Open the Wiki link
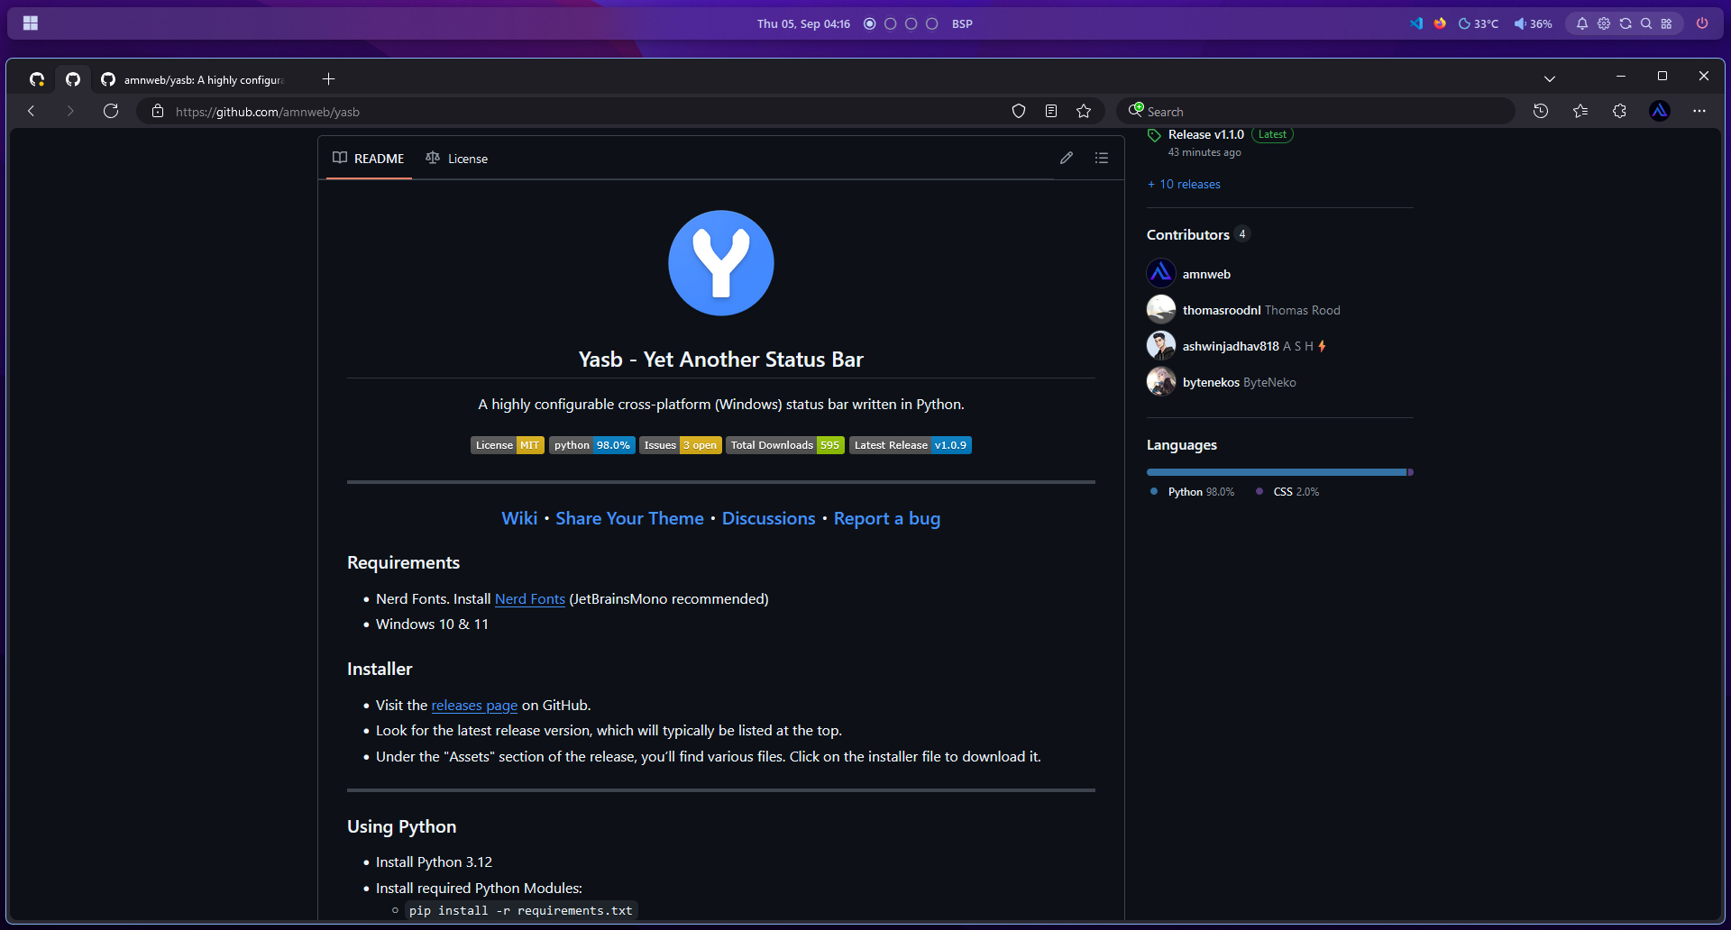This screenshot has height=930, width=1731. 519,518
